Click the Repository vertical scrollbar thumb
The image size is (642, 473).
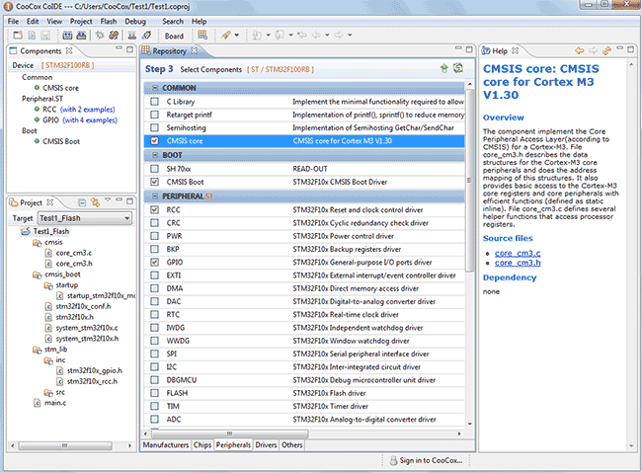tap(469, 180)
